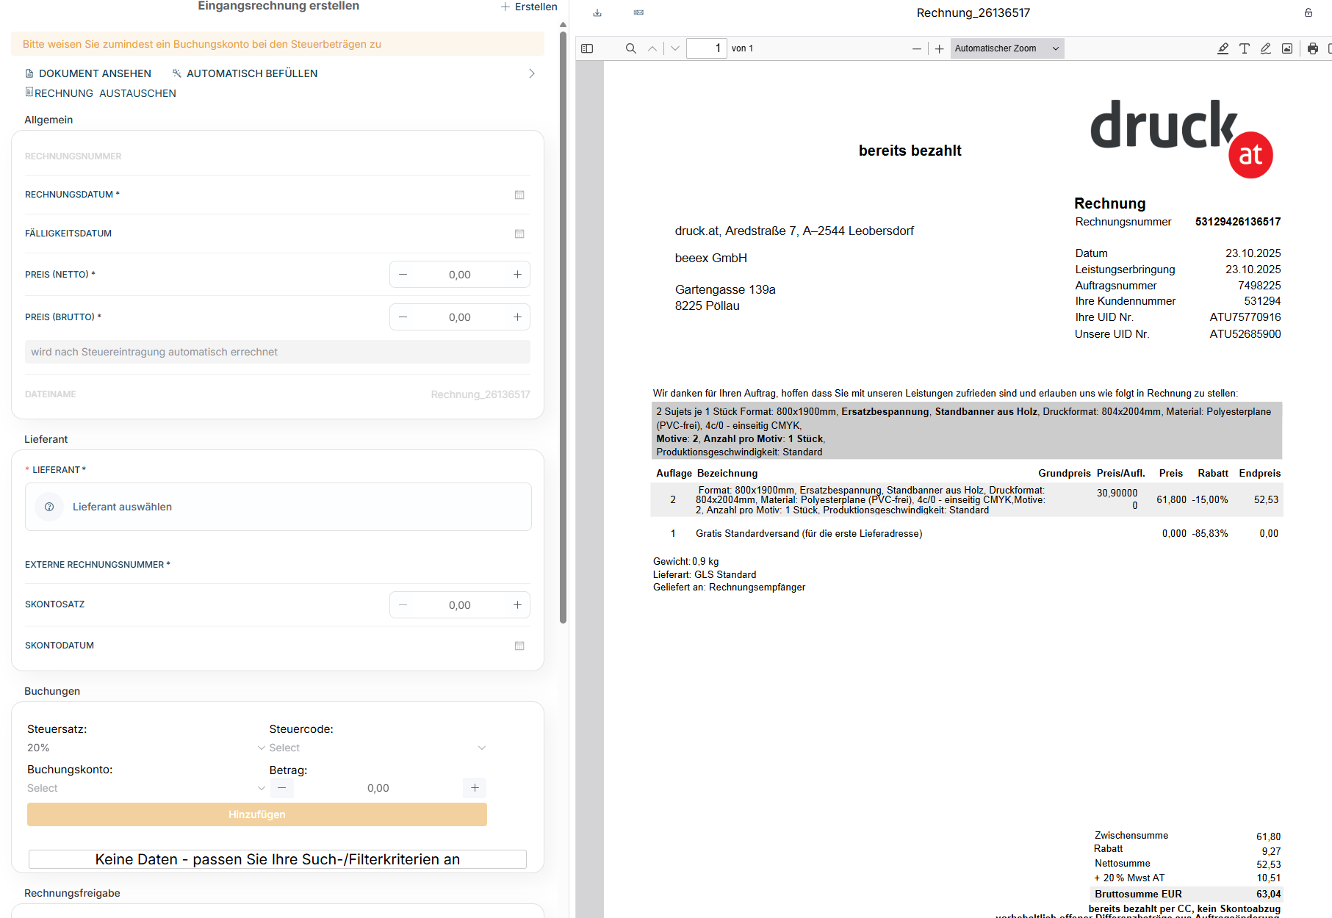Increase Preis (Netto) with plus button
Viewport: 1332px width, 918px height.
click(517, 275)
